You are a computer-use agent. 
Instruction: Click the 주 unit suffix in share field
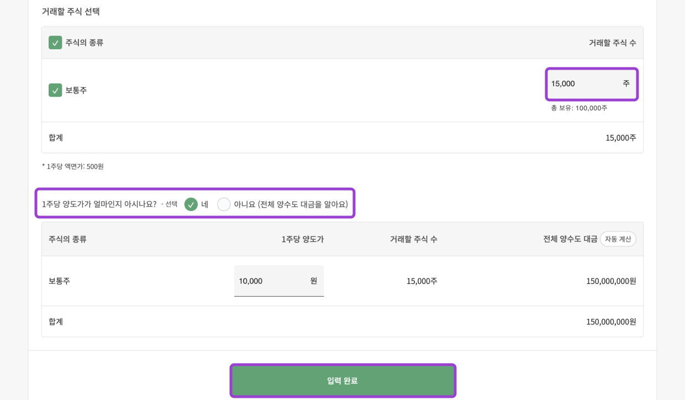626,83
